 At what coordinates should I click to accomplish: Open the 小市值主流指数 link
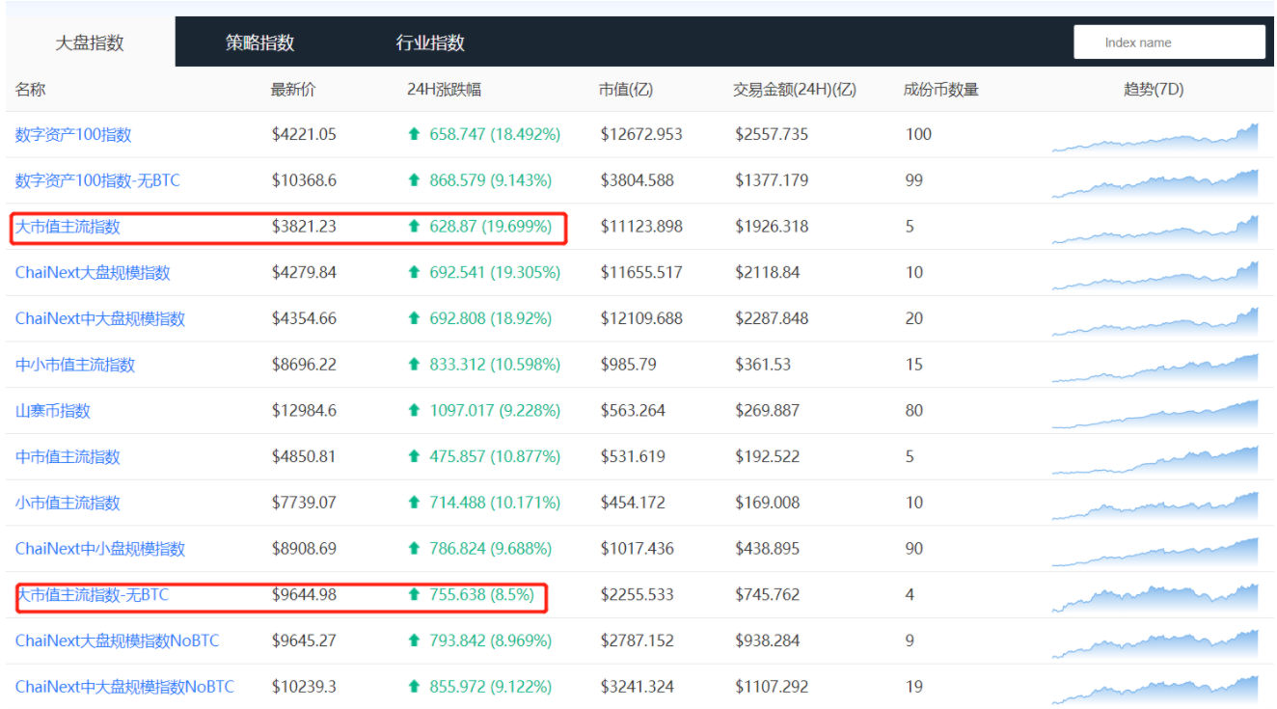pos(68,503)
